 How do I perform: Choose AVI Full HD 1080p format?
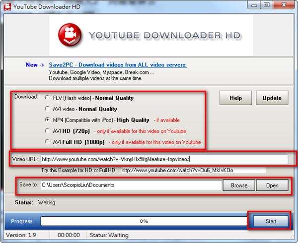point(47,142)
